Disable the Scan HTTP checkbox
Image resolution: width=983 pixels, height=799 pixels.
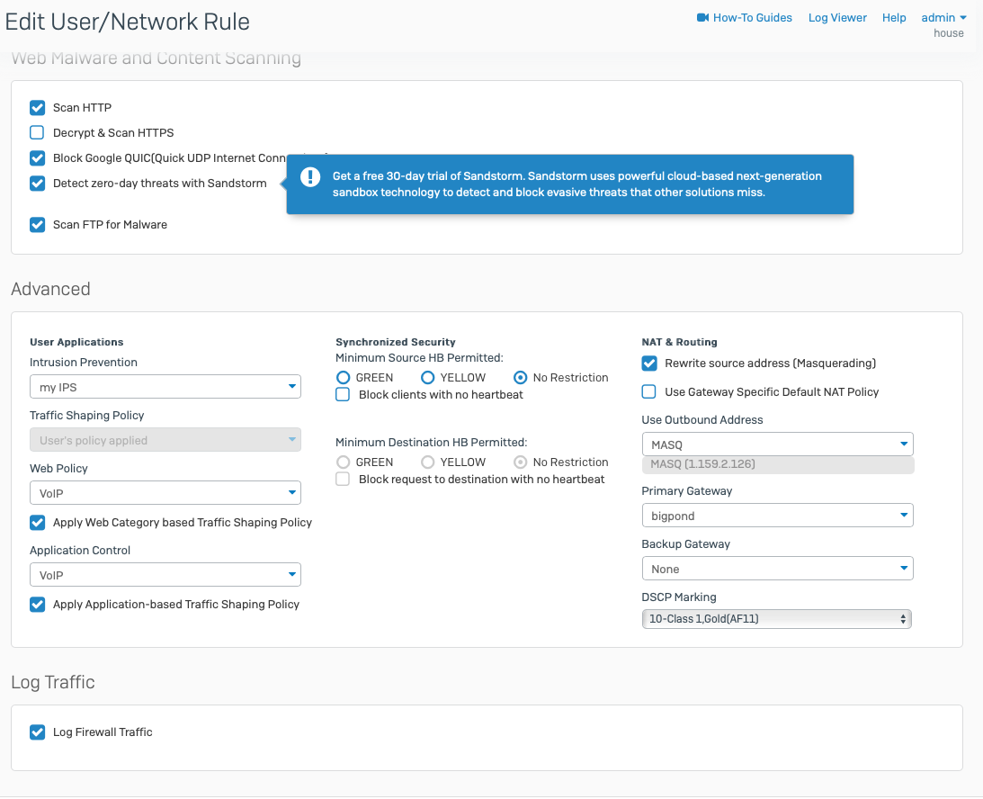coord(37,108)
